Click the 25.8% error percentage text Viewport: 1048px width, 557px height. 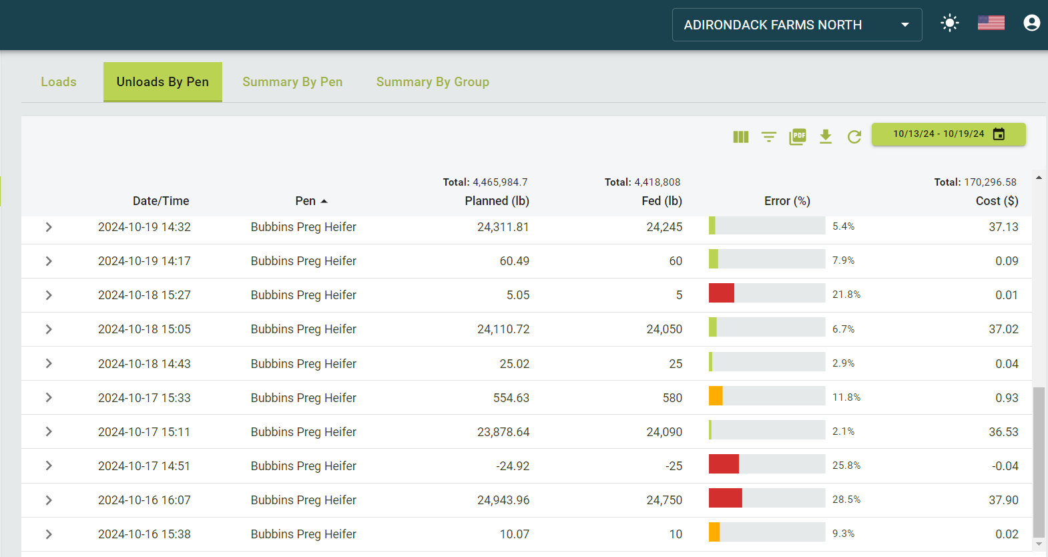pyautogui.click(x=846, y=466)
